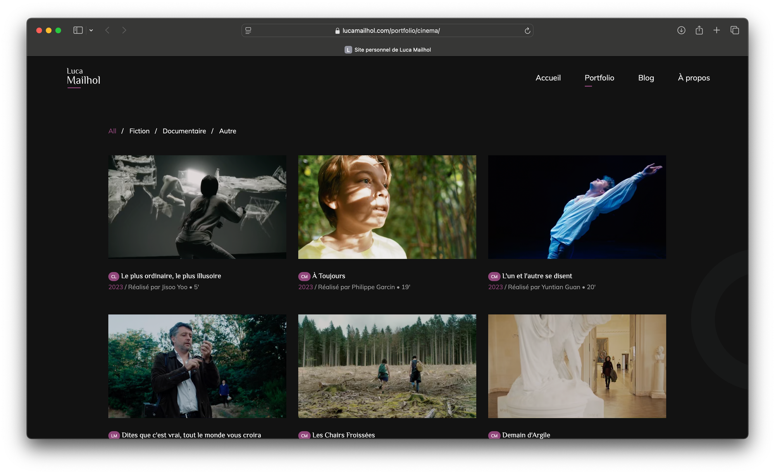Show tab overview icon
Viewport: 775px width, 474px height.
coord(735,30)
